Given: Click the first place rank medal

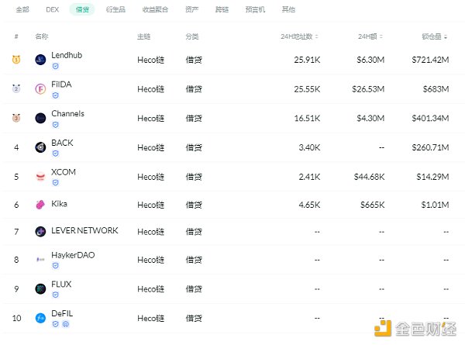Looking at the screenshot, I should pos(16,59).
